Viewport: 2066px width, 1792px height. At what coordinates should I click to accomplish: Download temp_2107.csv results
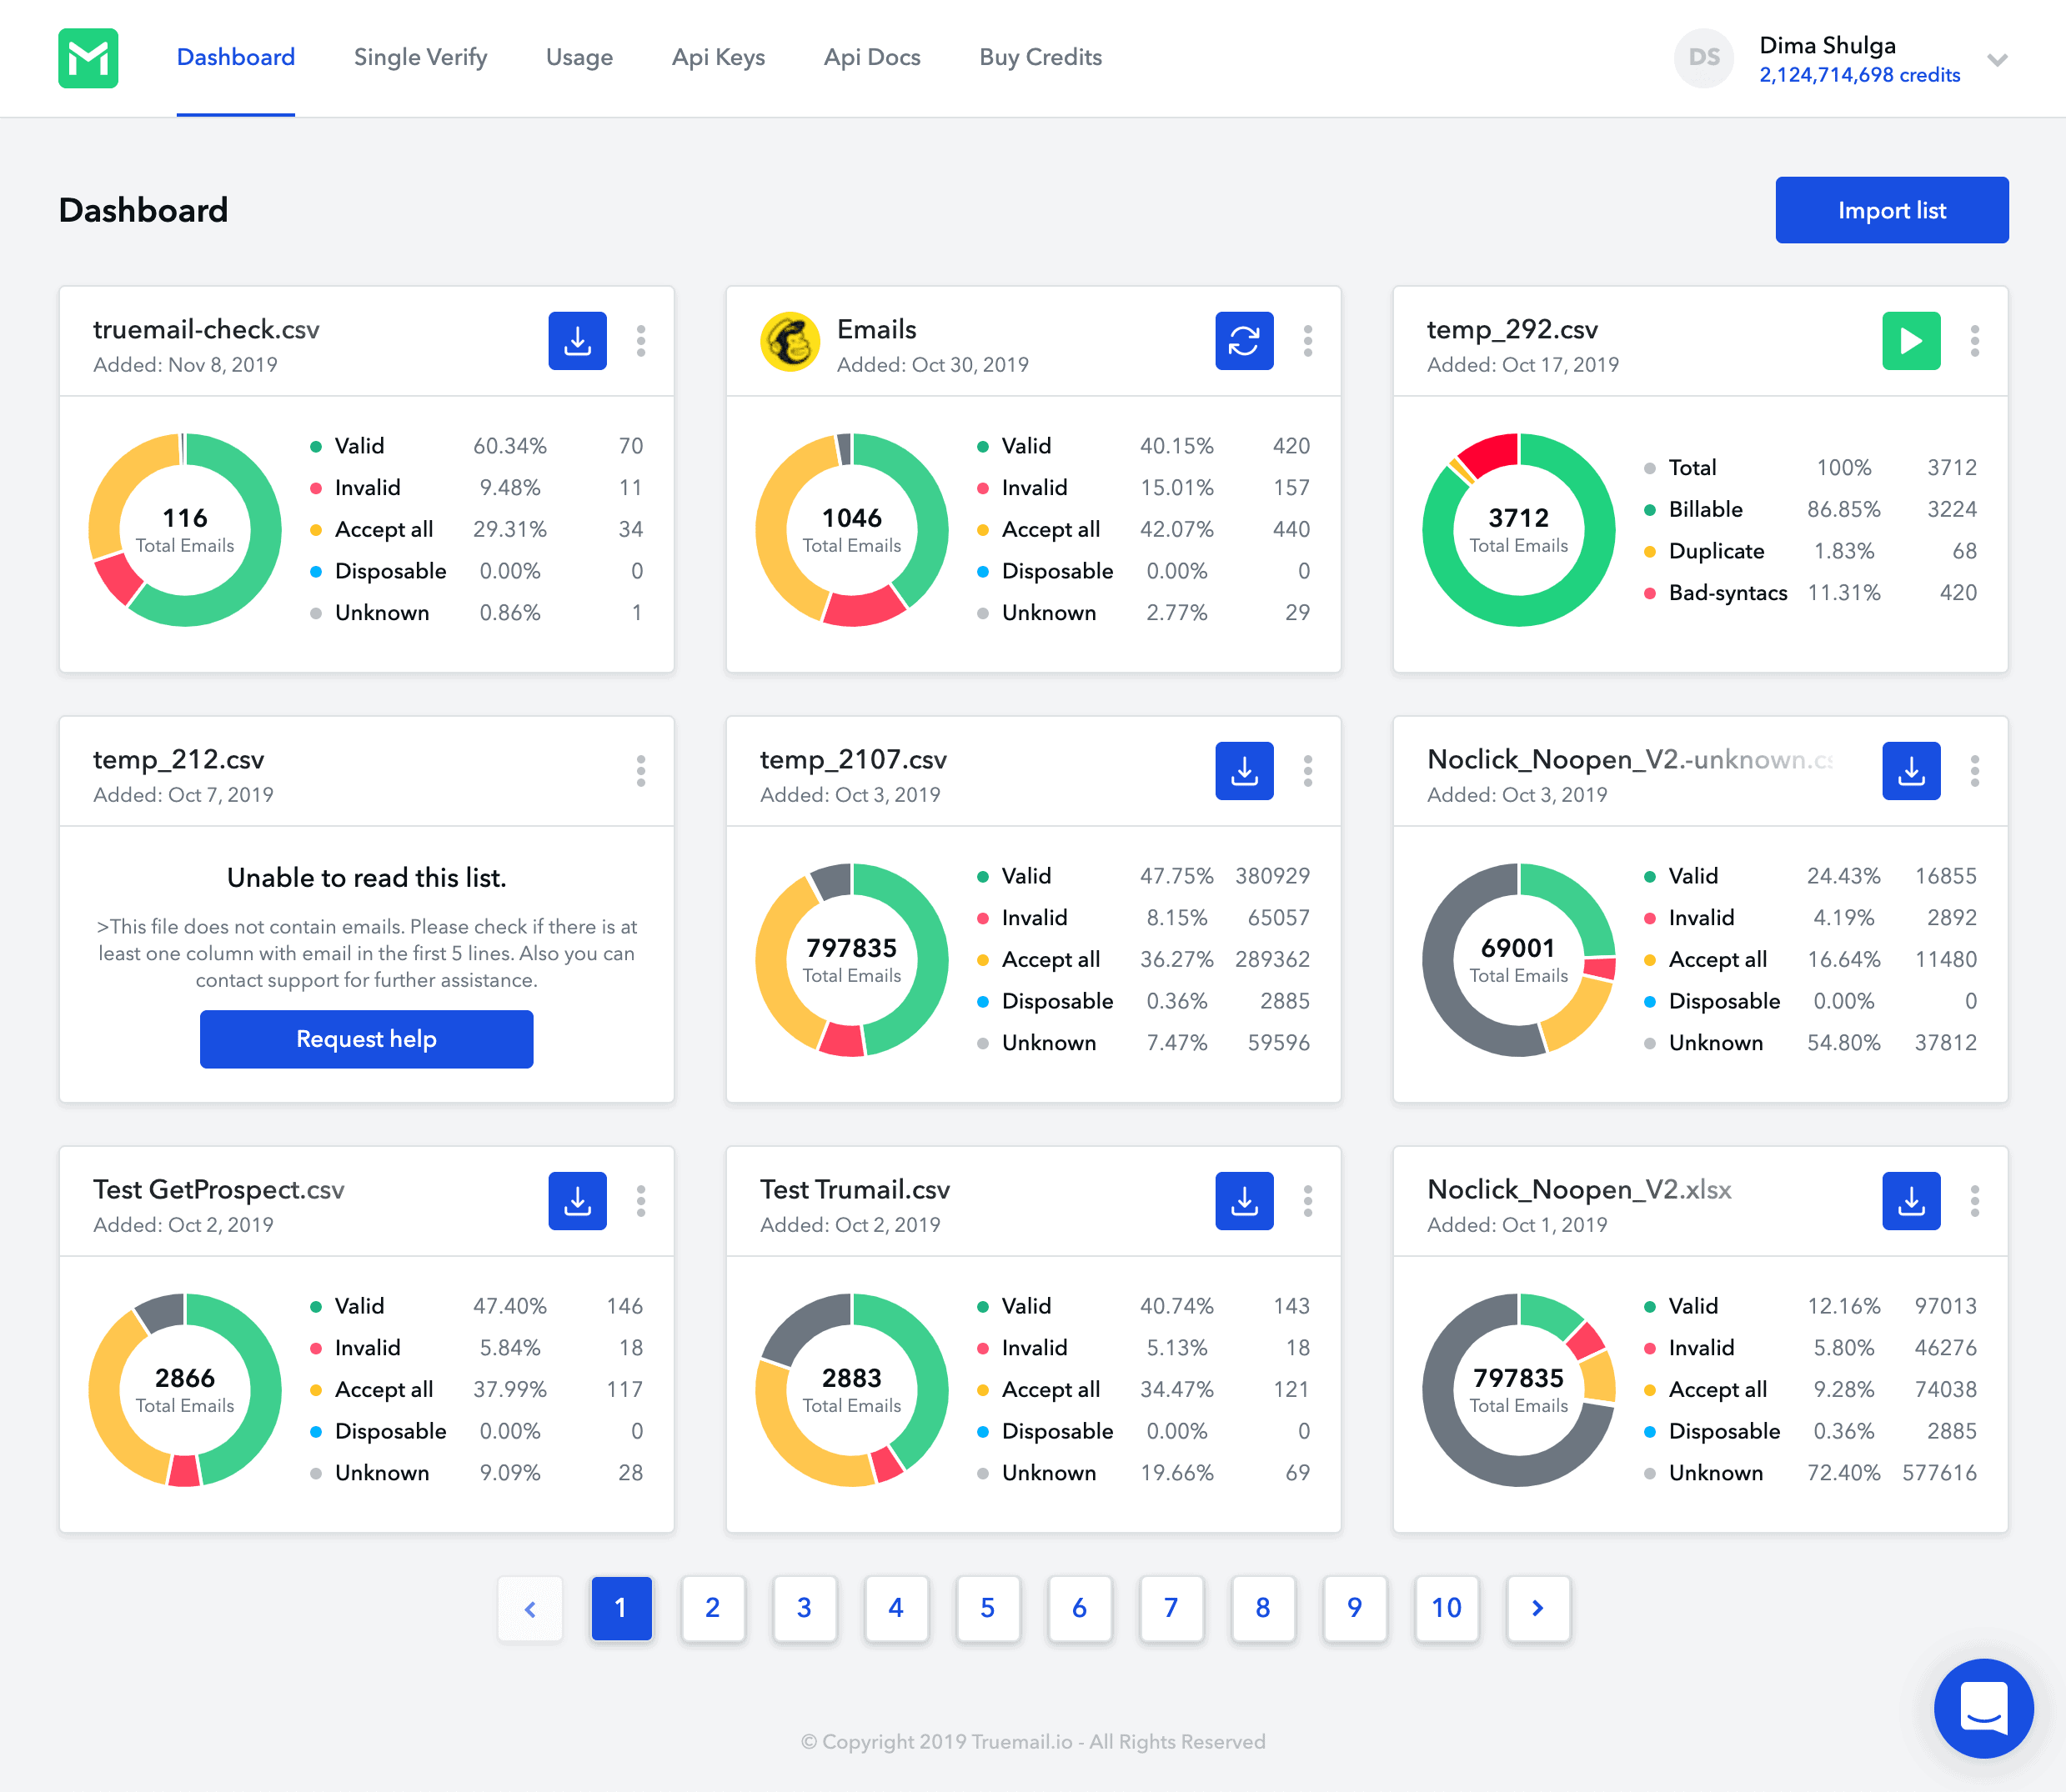1244,771
